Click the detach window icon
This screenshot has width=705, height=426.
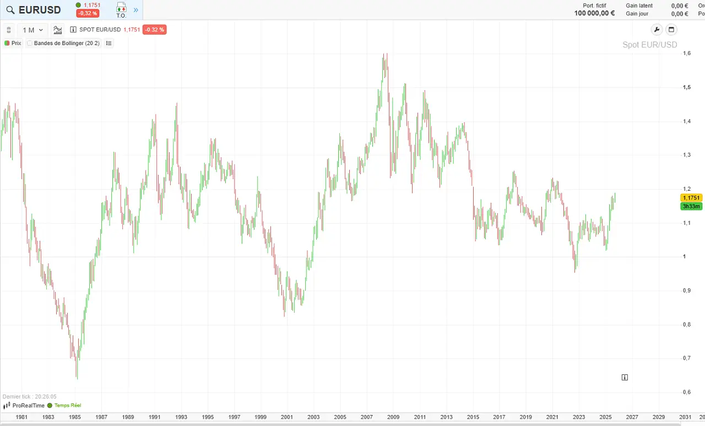pos(671,30)
